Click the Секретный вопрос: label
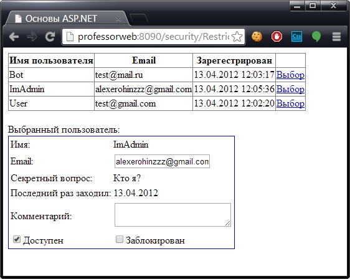This screenshot has width=350, height=279. 51,178
